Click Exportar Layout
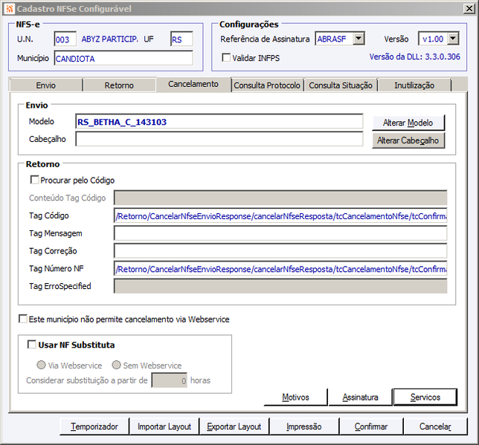Viewport: 479px width, 445px height. tap(234, 426)
